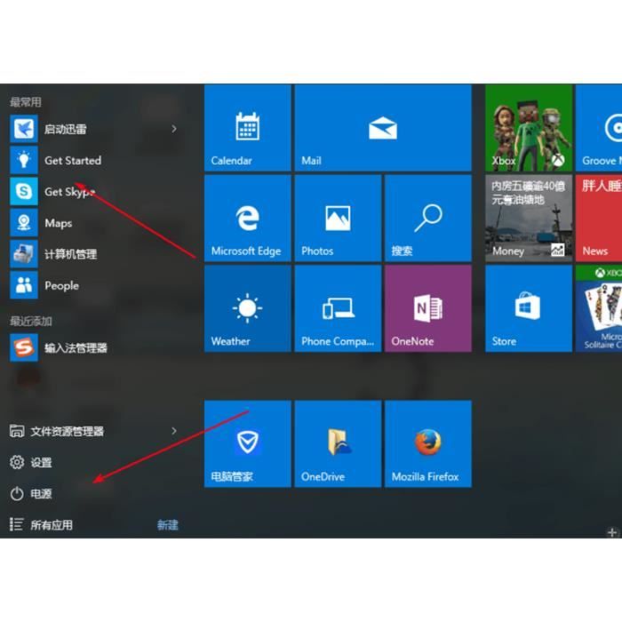Viewport: 622px width, 622px height.
Task: Select Get Started from most used
Action: 72,160
